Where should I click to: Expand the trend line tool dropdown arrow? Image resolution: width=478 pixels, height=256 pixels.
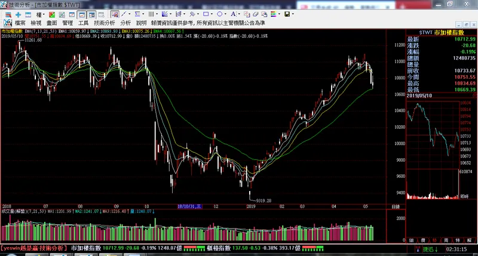pyautogui.click(x=129, y=14)
